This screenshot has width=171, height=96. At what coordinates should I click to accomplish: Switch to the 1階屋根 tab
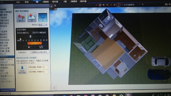click(45, 2)
